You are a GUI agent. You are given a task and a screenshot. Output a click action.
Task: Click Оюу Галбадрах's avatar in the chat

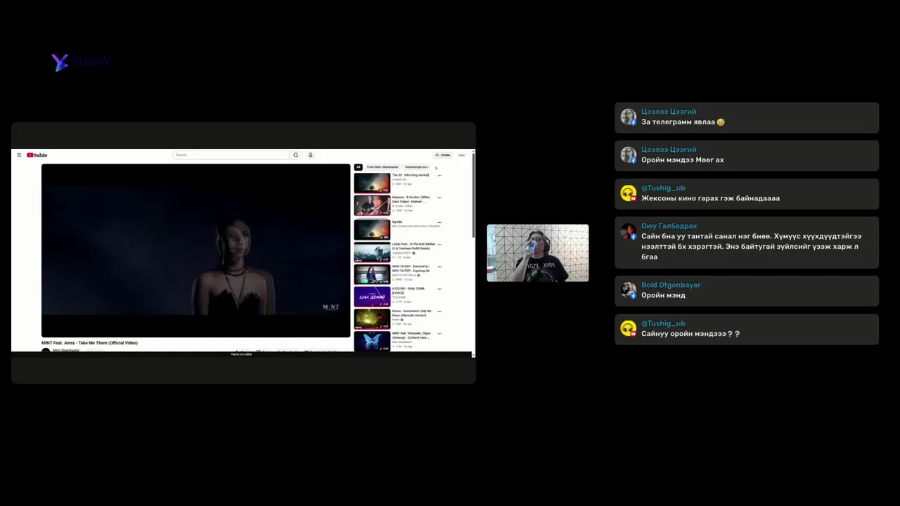pos(628,231)
